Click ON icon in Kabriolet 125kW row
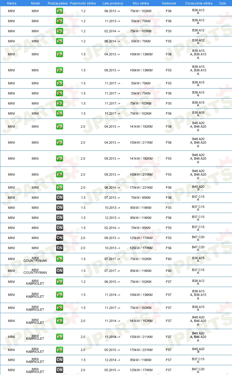The image size is (232, 375). pos(60,370)
